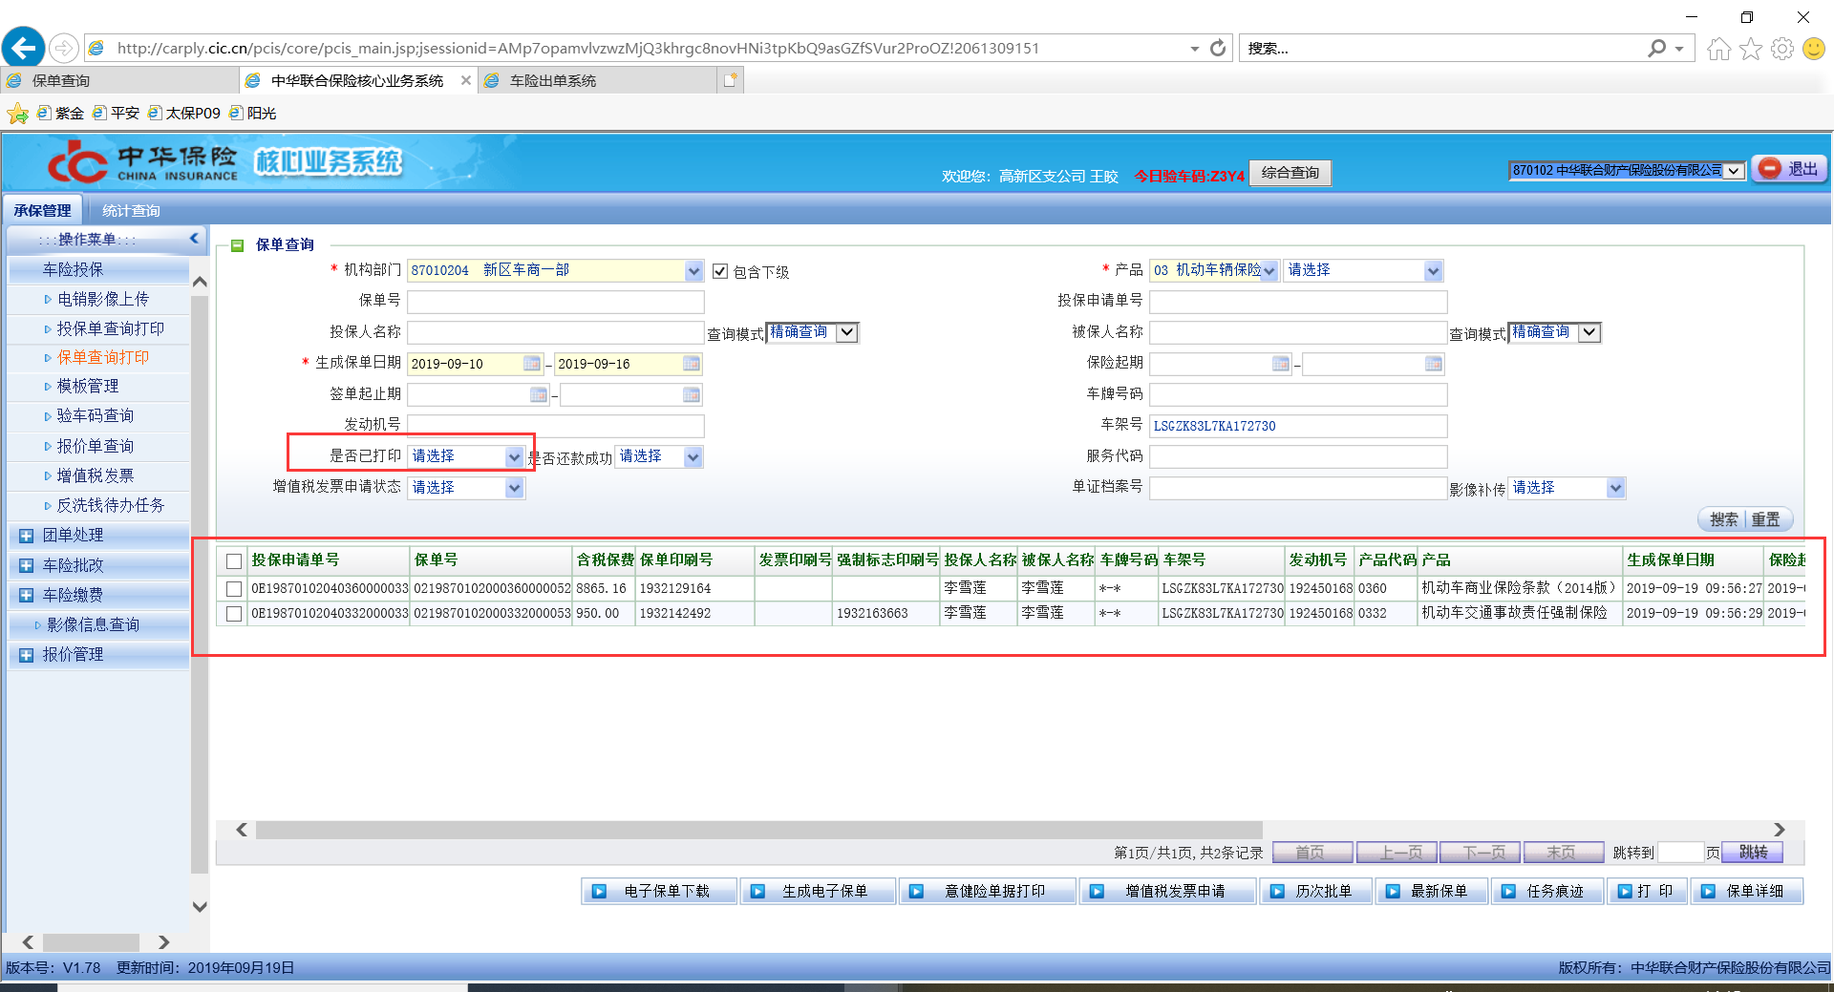Click the 重置 reset button
The image size is (1834, 992).
coord(1766,519)
